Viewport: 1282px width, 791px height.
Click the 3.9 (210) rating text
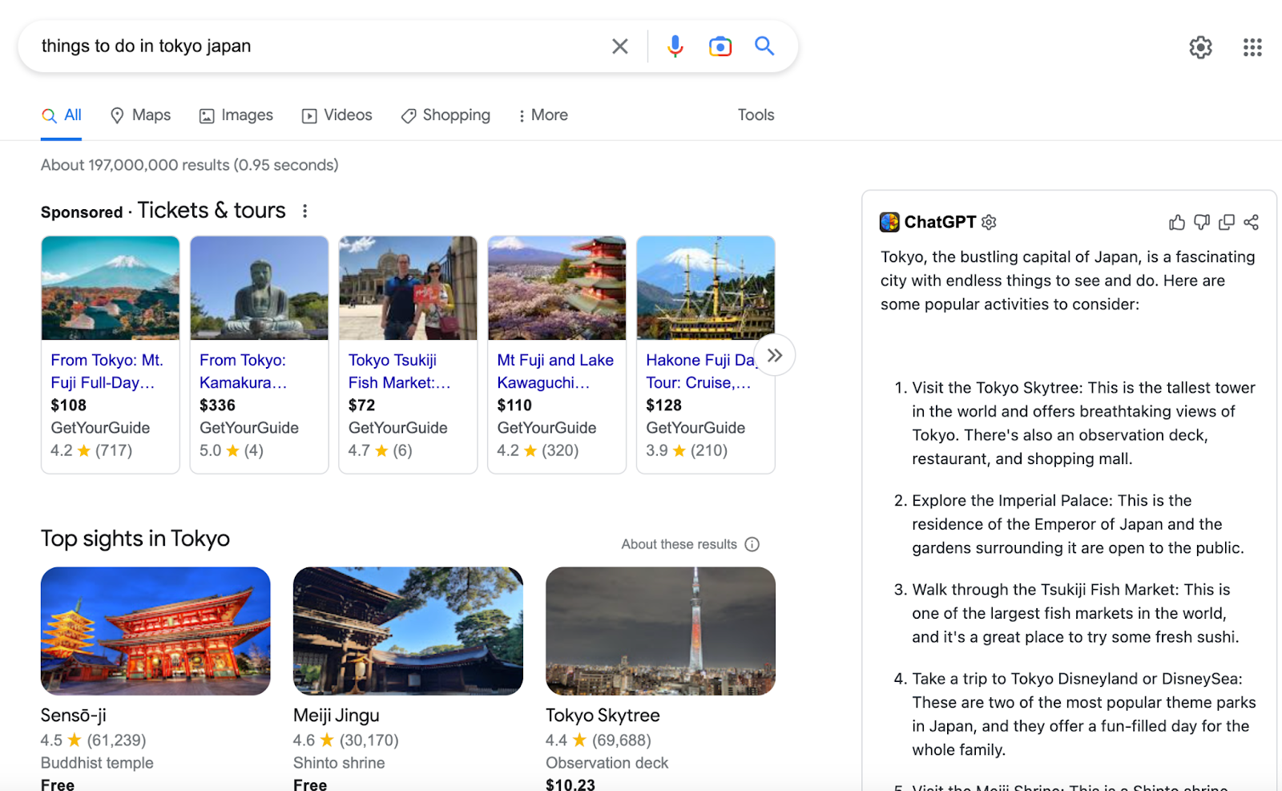pyautogui.click(x=687, y=450)
